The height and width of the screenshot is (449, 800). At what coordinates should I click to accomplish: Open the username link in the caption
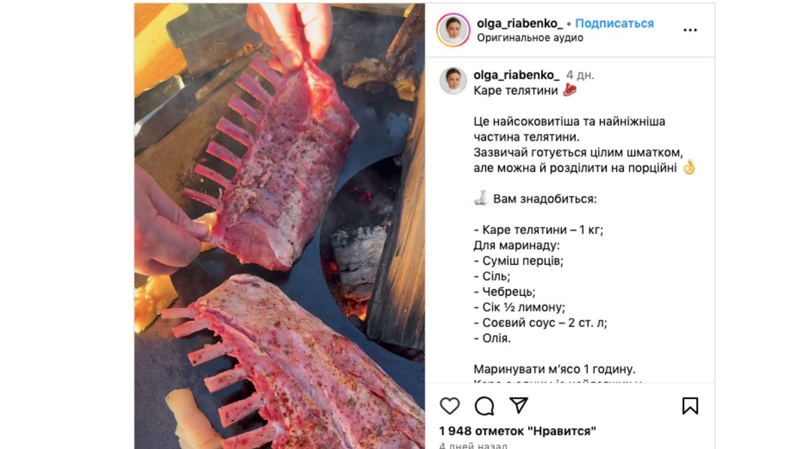[x=517, y=75]
